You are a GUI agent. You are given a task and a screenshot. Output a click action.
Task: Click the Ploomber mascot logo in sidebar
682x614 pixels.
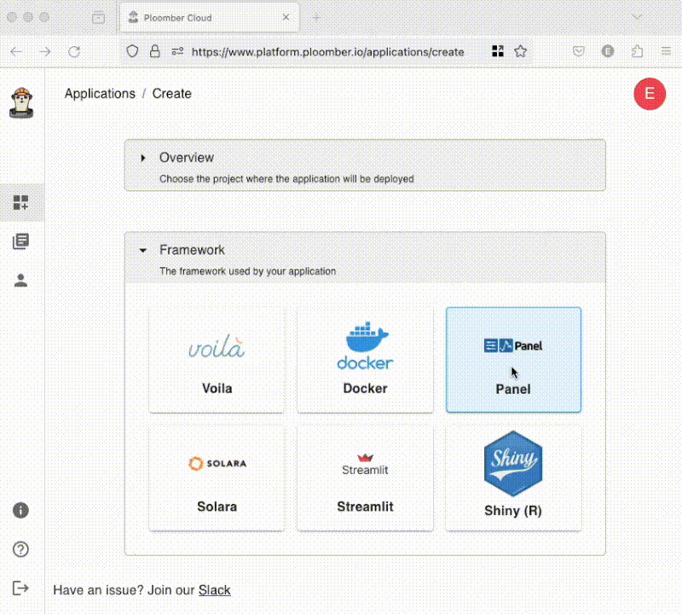tap(21, 102)
